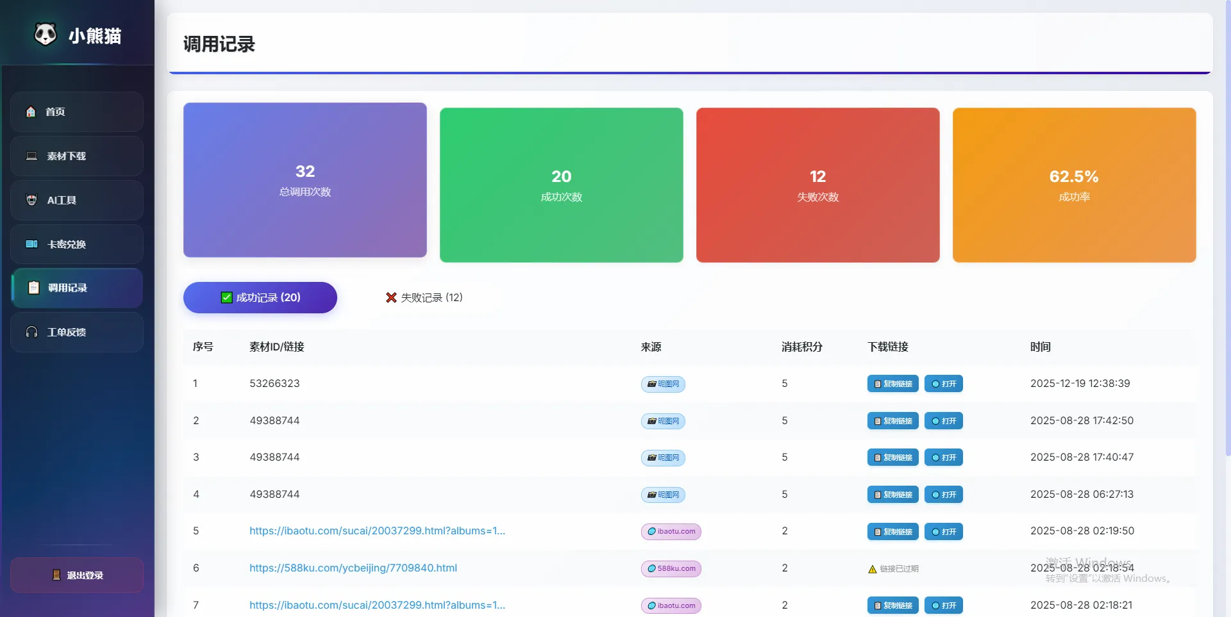Click the panda logo icon
The width and height of the screenshot is (1231, 617).
46,35
